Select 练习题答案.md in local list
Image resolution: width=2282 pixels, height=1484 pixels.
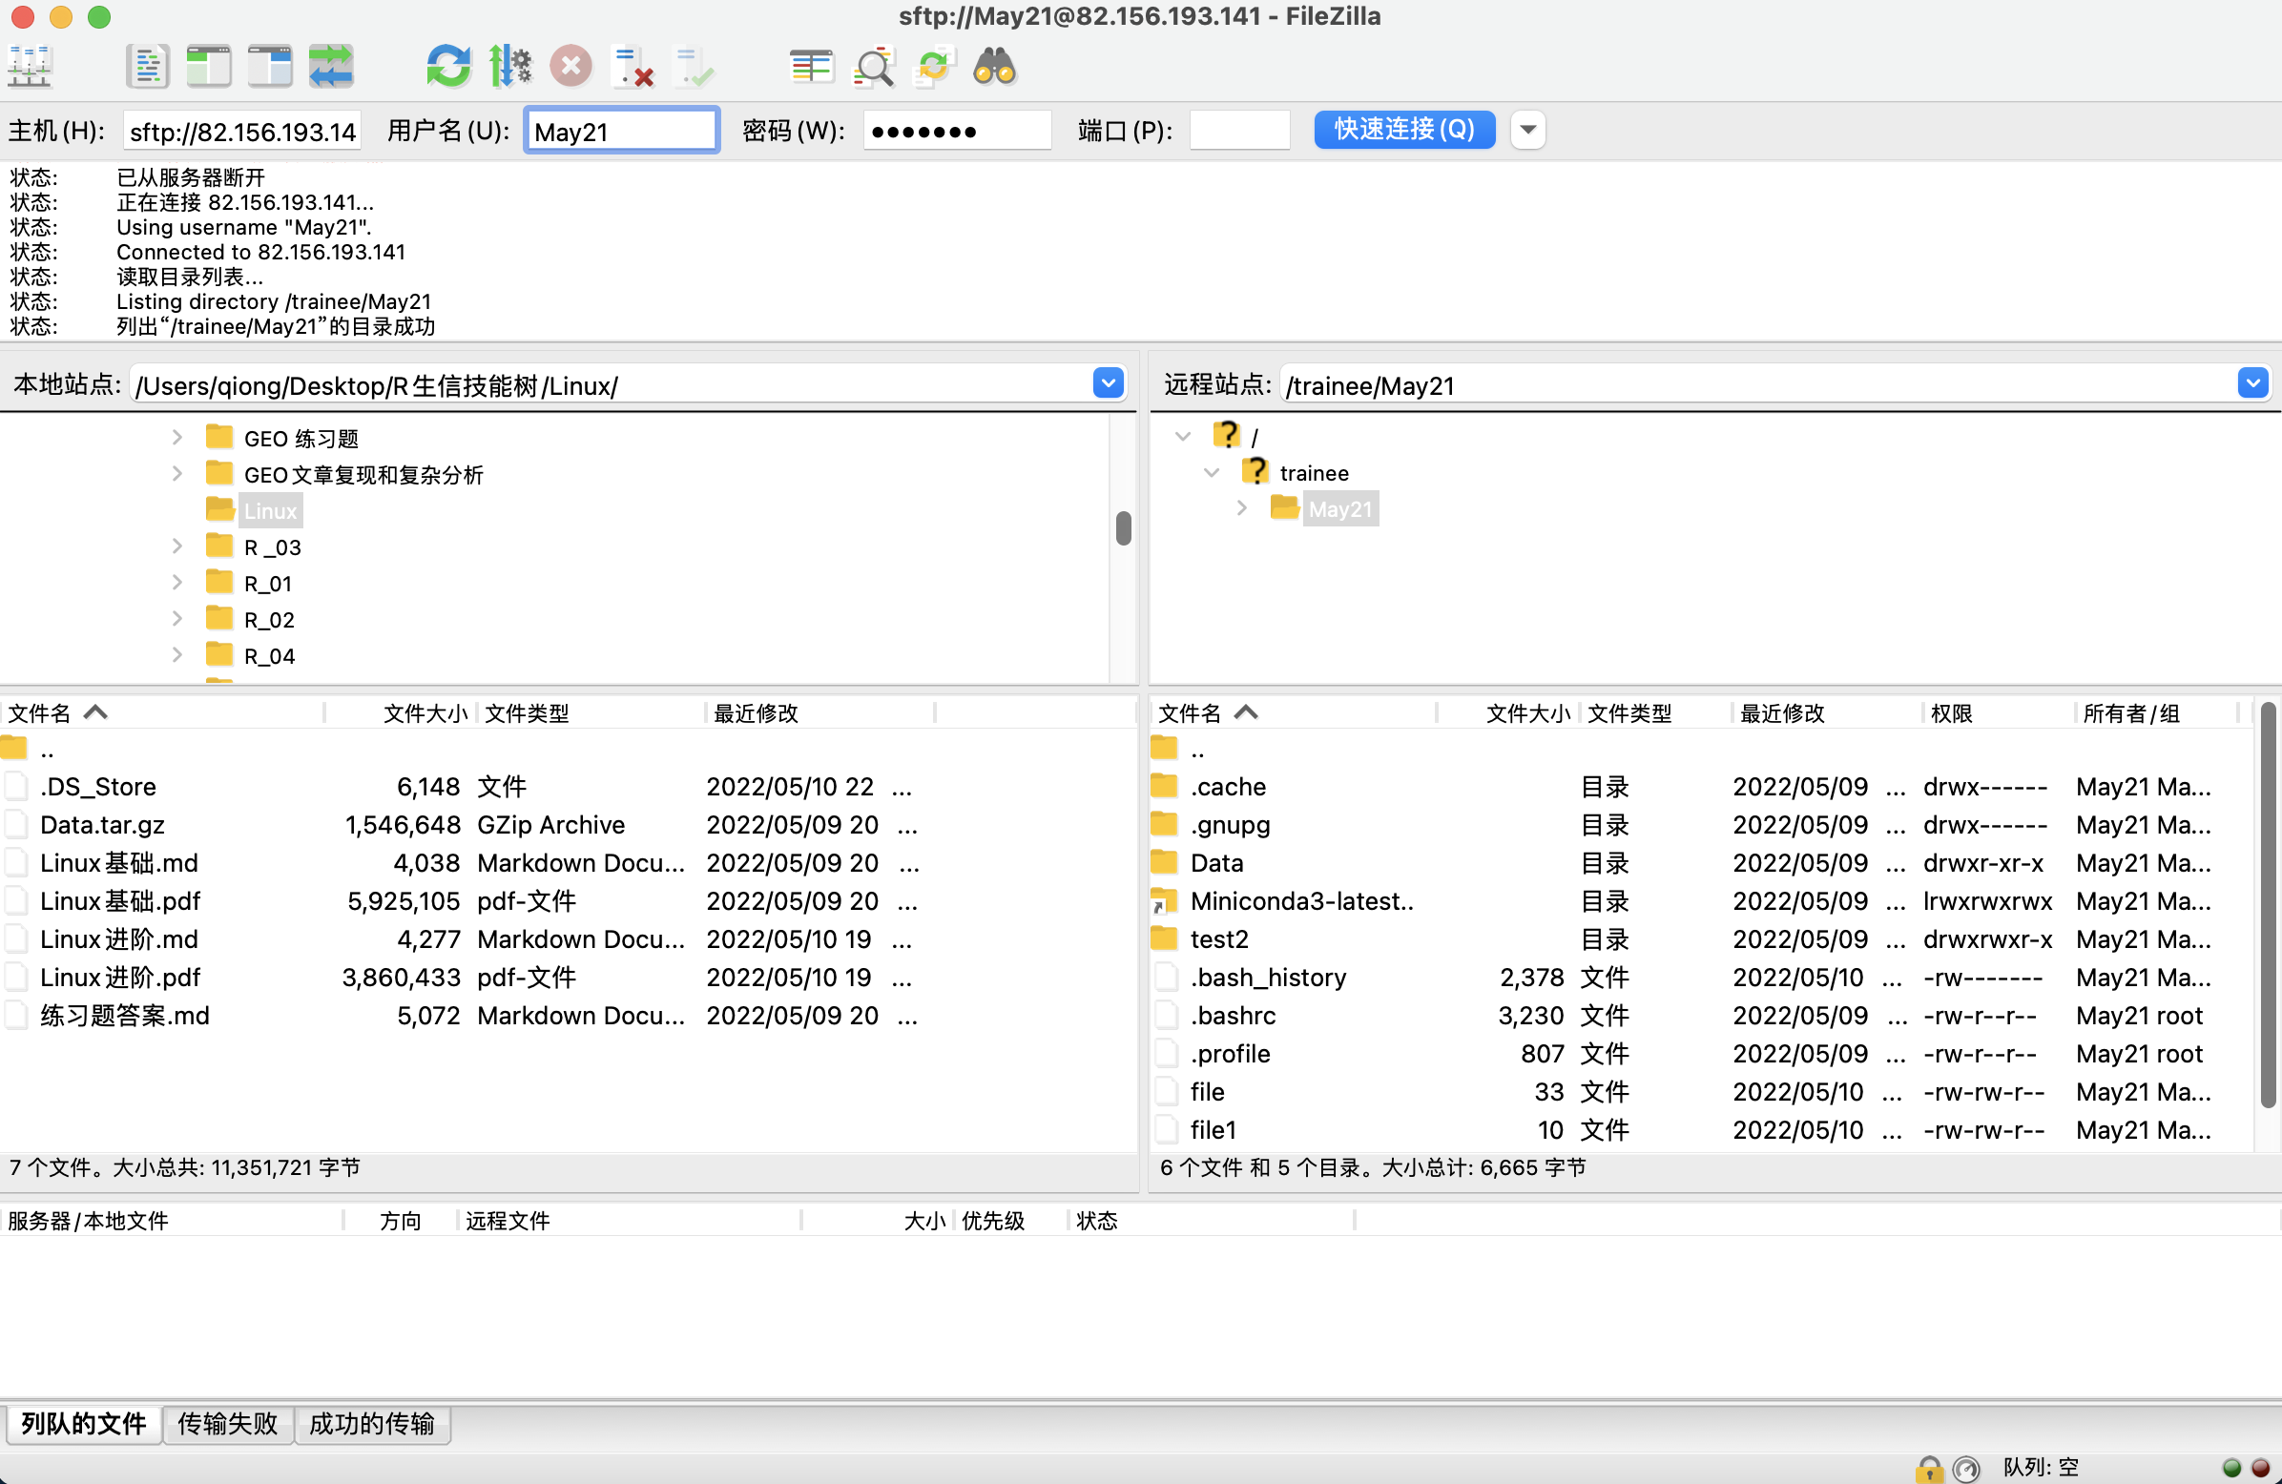pyautogui.click(x=568, y=1015)
